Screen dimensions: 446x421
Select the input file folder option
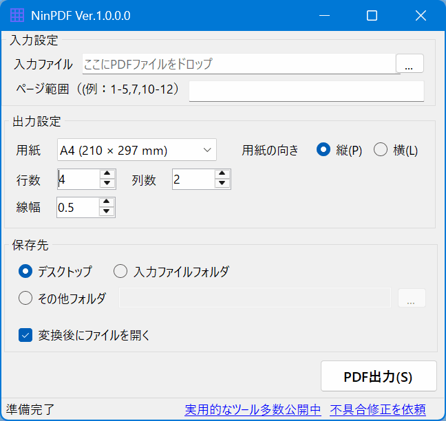click(x=120, y=272)
